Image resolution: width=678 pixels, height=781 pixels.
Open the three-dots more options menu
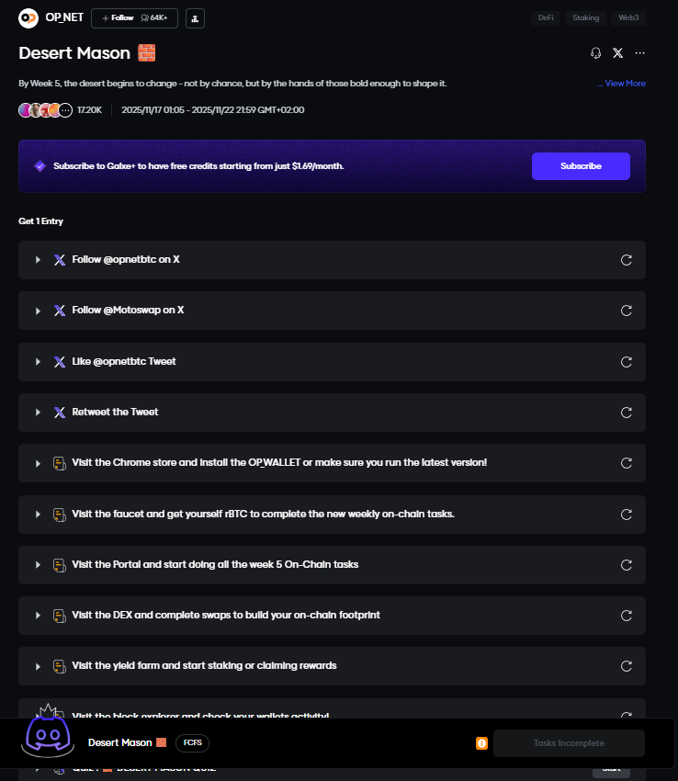point(640,53)
